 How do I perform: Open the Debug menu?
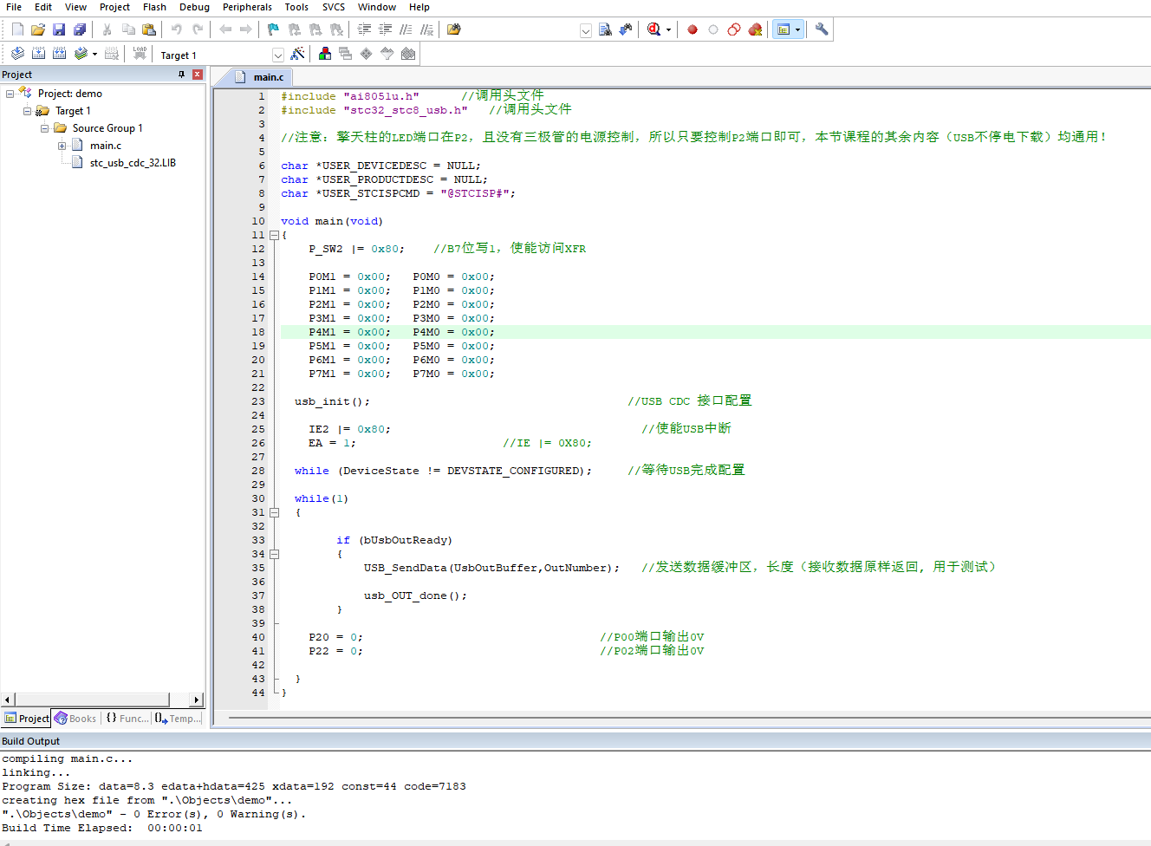[194, 7]
